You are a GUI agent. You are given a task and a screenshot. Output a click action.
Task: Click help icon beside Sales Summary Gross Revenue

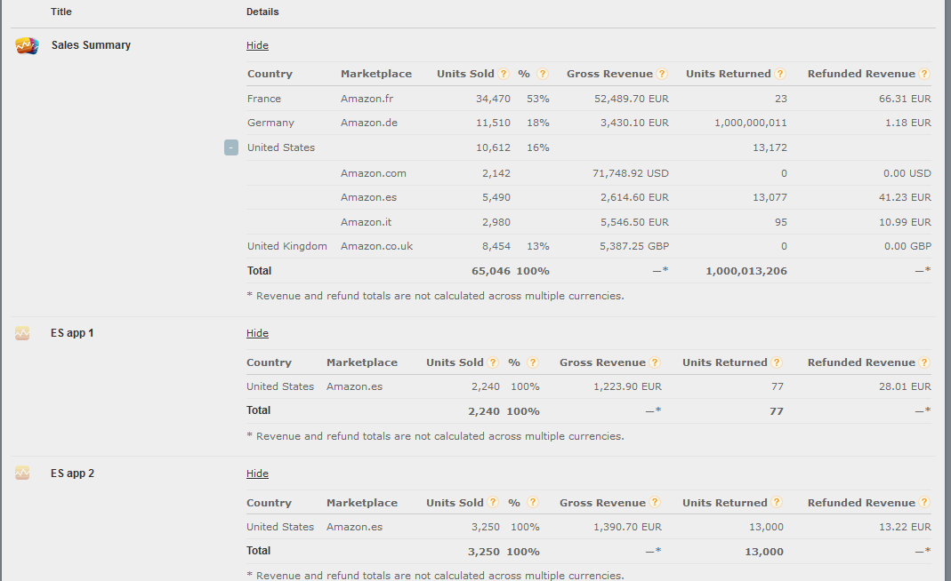(662, 74)
